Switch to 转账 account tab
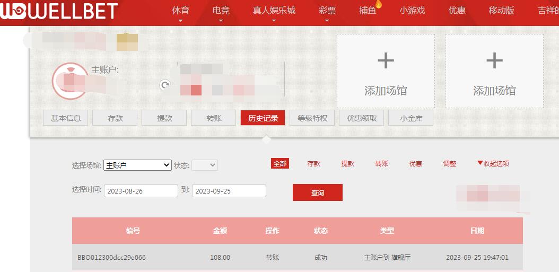This screenshot has width=559, height=272. coord(214,118)
